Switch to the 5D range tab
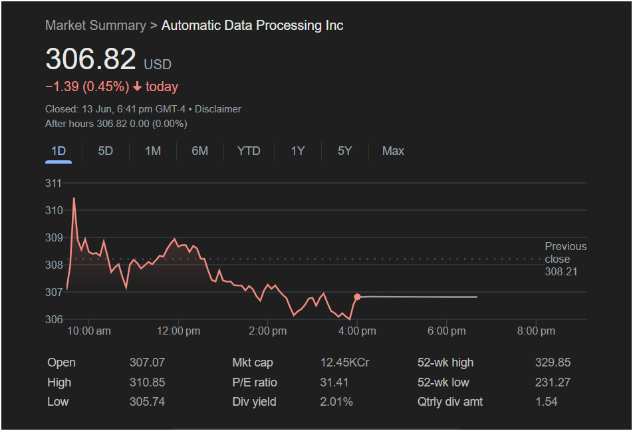 (x=105, y=151)
